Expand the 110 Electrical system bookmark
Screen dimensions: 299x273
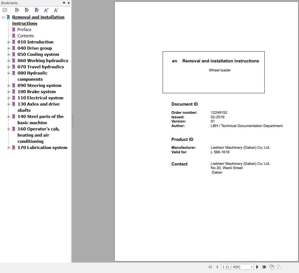click(x=8, y=98)
